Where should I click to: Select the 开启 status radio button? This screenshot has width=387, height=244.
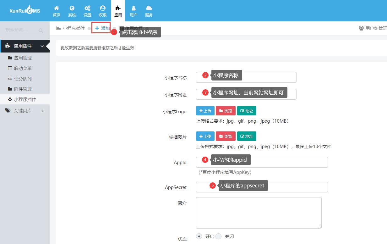(x=199, y=236)
